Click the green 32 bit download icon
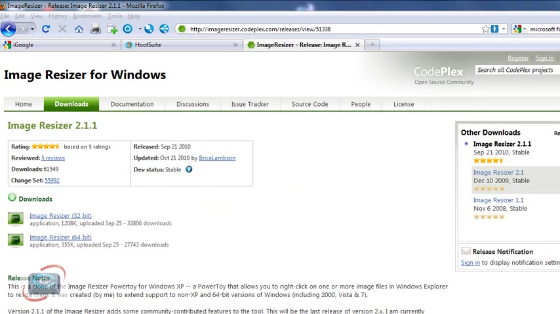This screenshot has height=314, width=560. (x=16, y=219)
